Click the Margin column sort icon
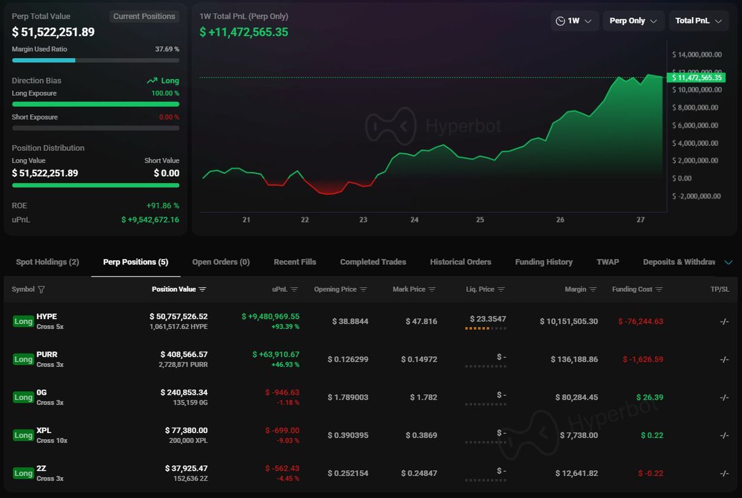This screenshot has width=742, height=498. [x=594, y=290]
